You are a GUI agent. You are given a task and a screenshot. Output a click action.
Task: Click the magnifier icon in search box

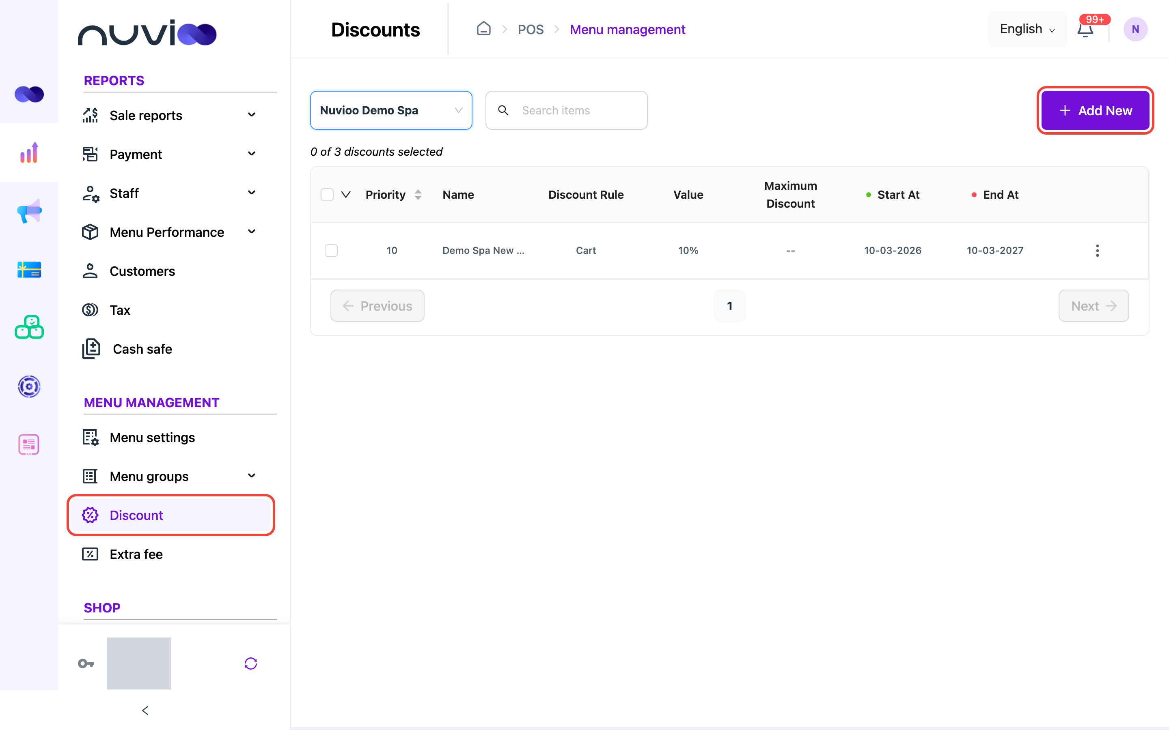[x=503, y=110]
